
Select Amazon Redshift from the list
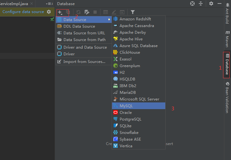(138, 19)
